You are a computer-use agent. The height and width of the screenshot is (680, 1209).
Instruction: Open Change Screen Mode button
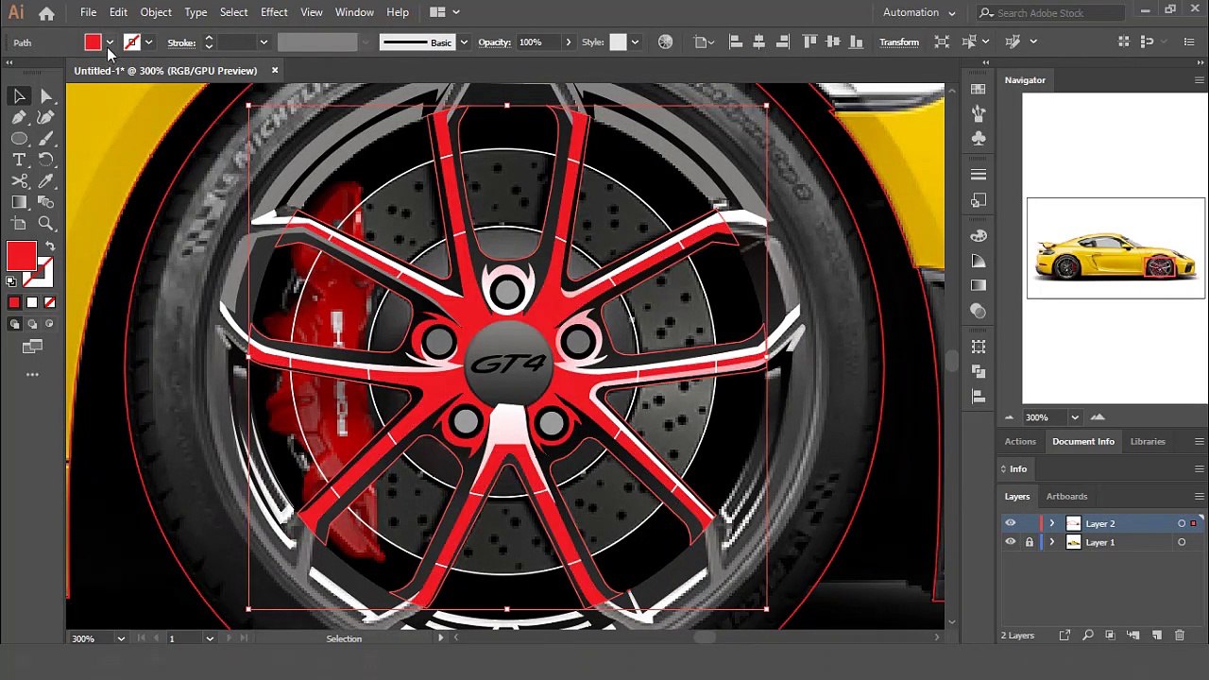click(x=32, y=348)
